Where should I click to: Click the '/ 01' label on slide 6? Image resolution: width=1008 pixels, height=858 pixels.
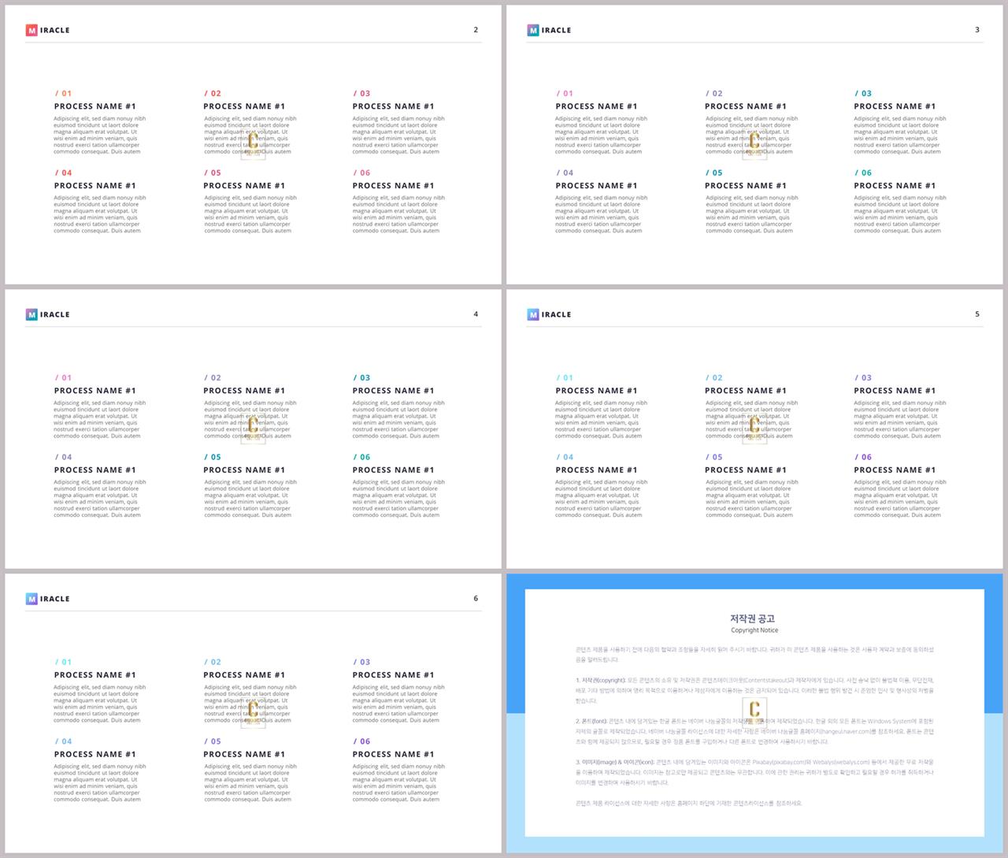[63, 662]
